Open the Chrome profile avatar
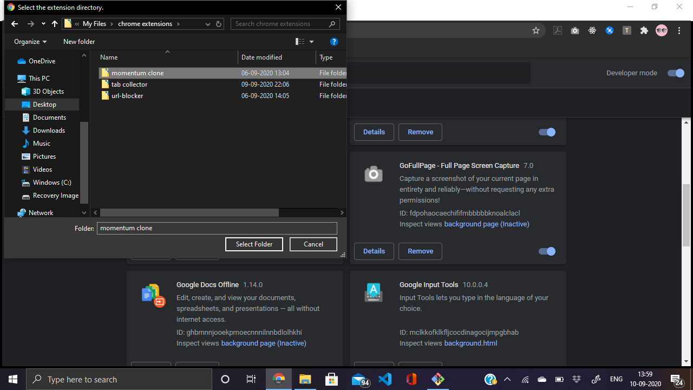Screen dimensions: 693x390 coord(662,30)
